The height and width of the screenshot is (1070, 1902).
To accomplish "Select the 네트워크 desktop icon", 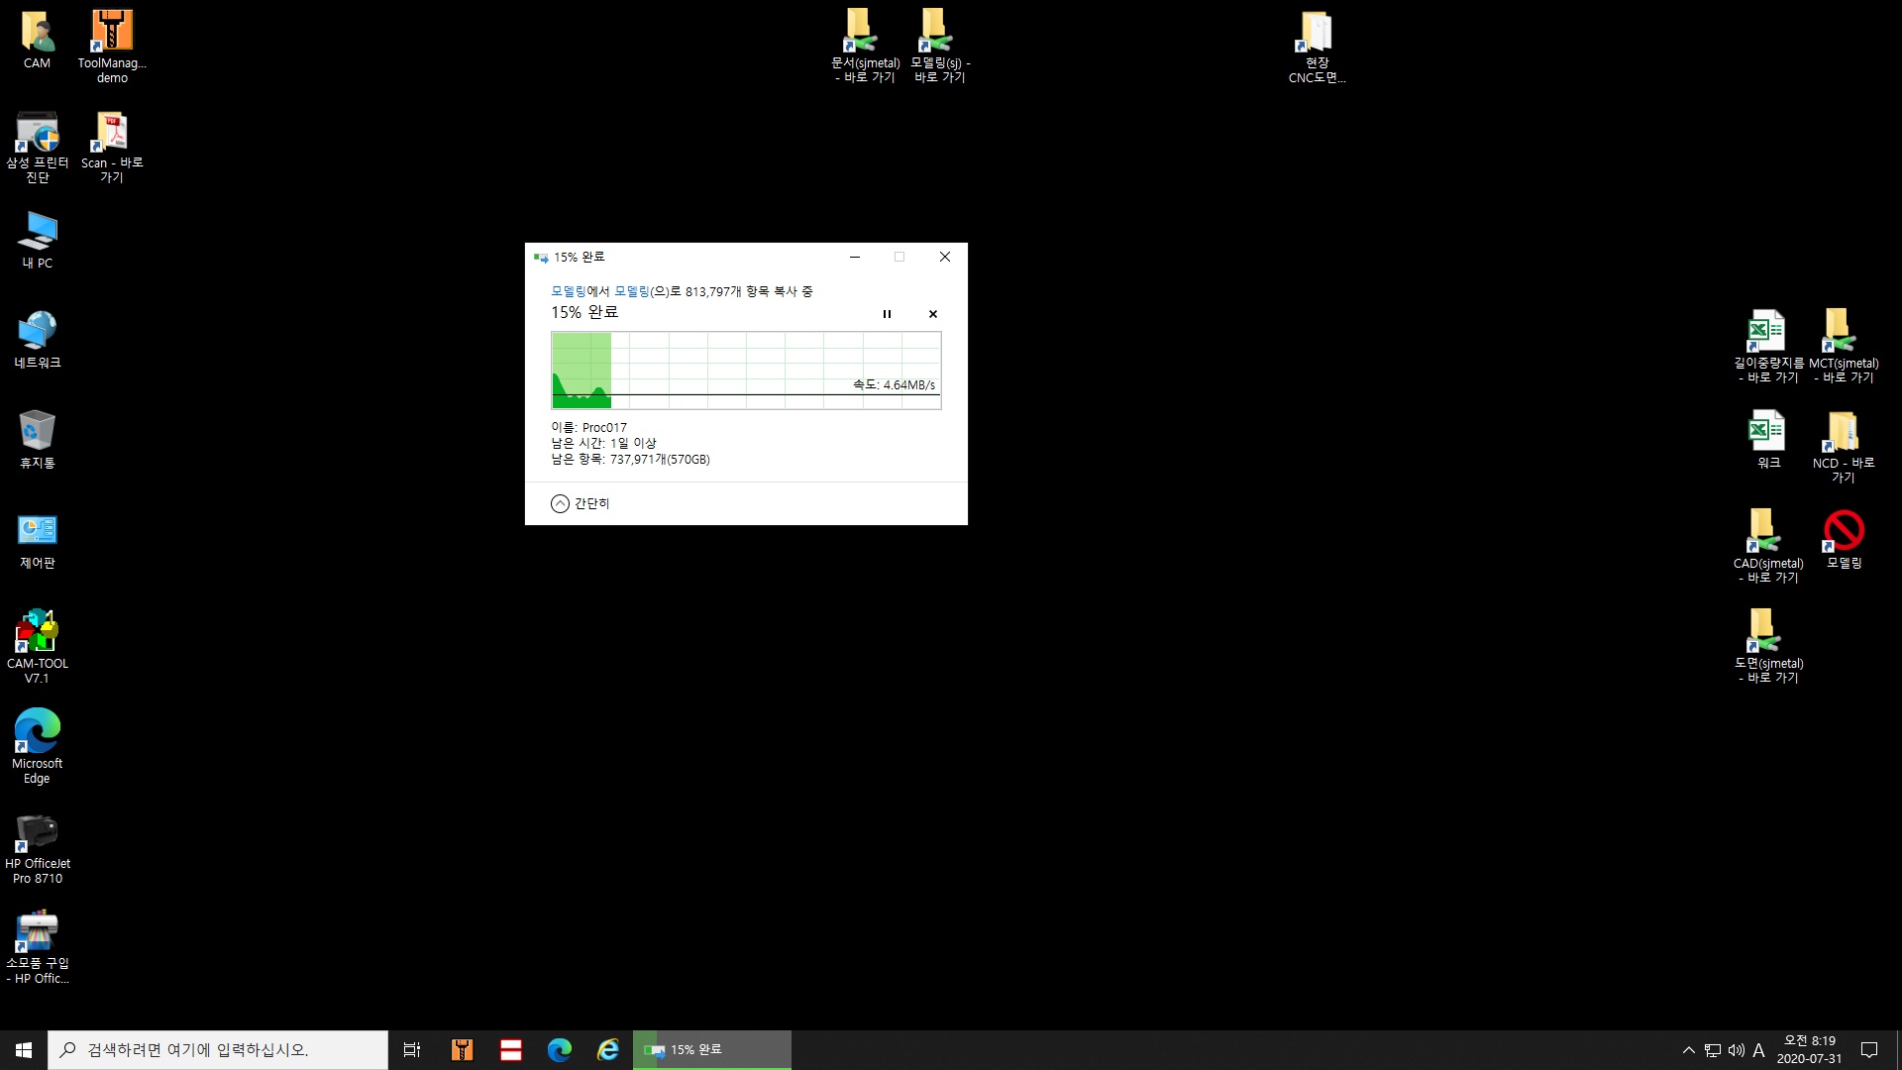I will pos(38,340).
